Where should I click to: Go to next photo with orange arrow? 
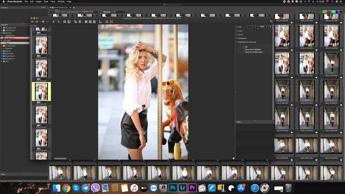pos(37,22)
